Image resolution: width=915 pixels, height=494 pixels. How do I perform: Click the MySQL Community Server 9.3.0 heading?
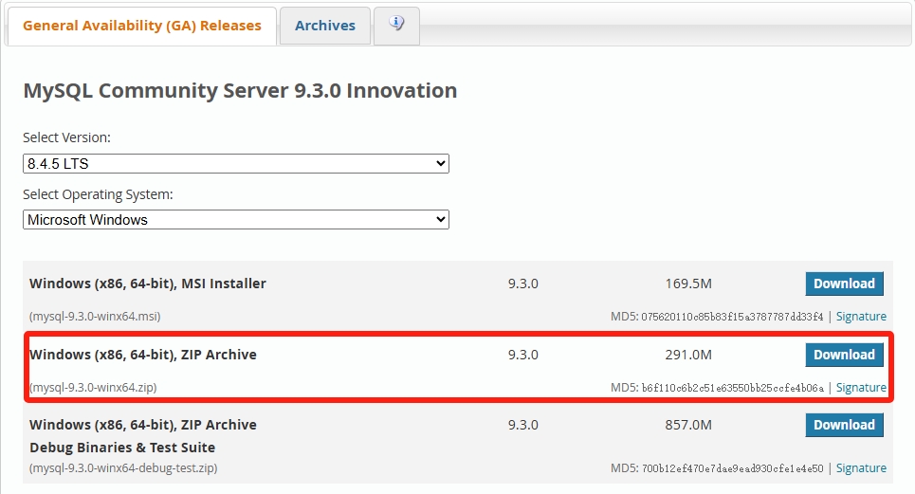[240, 91]
